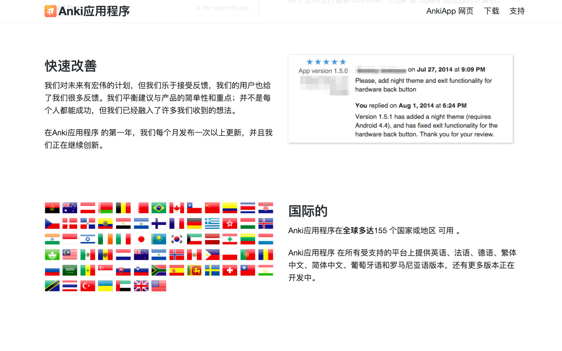
Task: Click the Sweden flag icon
Action: pyautogui.click(x=212, y=270)
